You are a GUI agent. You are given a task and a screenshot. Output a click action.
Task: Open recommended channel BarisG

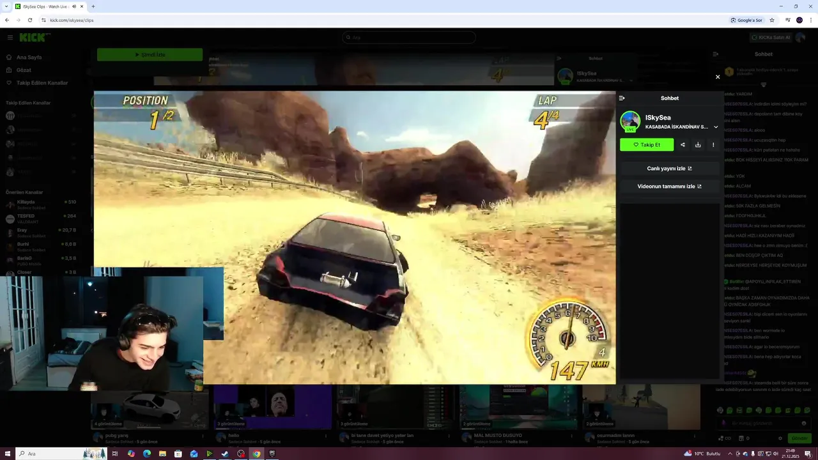(41, 260)
